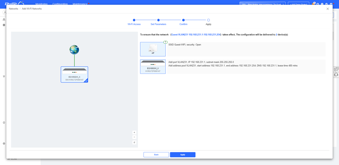Viewport: 339px width, 165px height.
Task: Click the user avatar icon in left sidebar
Action: [5, 13]
